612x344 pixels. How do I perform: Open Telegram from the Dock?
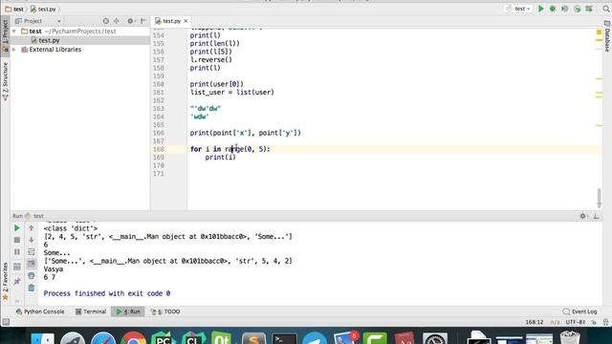pos(315,338)
